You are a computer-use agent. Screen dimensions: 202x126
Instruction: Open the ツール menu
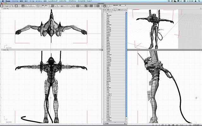(x=32, y=1)
